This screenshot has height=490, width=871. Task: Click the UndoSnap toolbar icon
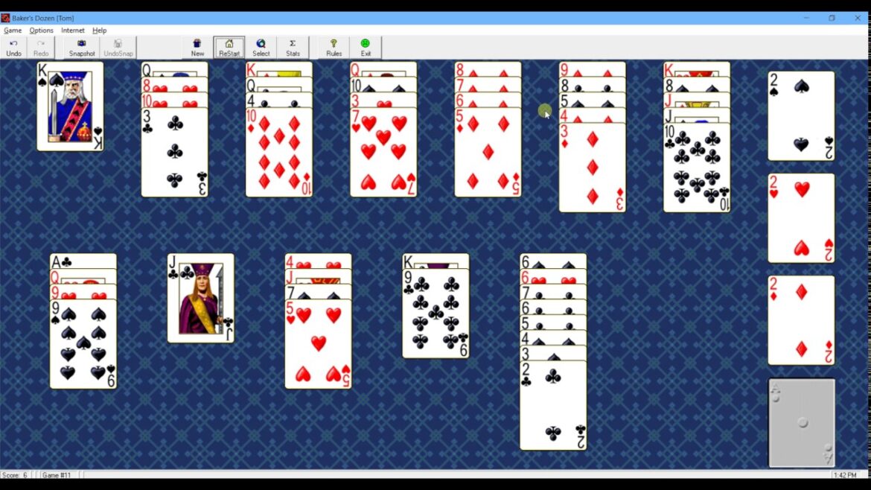(x=118, y=46)
